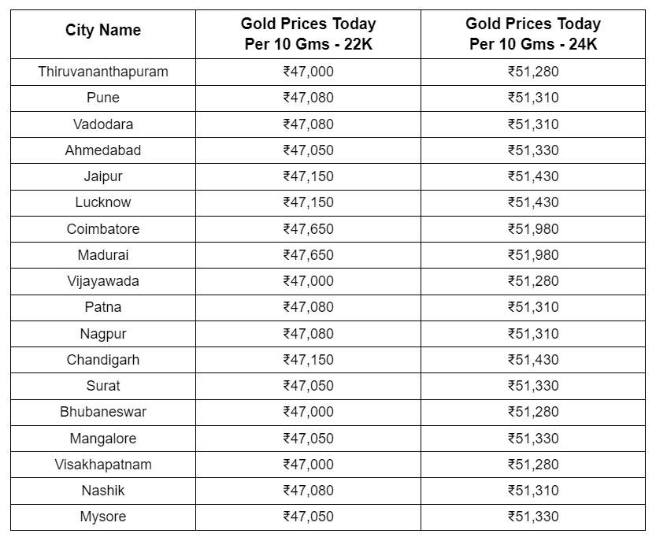Viewport: 656px width, 541px height.
Task: Select Lucknow's 22K gold price
Action: 308,202
